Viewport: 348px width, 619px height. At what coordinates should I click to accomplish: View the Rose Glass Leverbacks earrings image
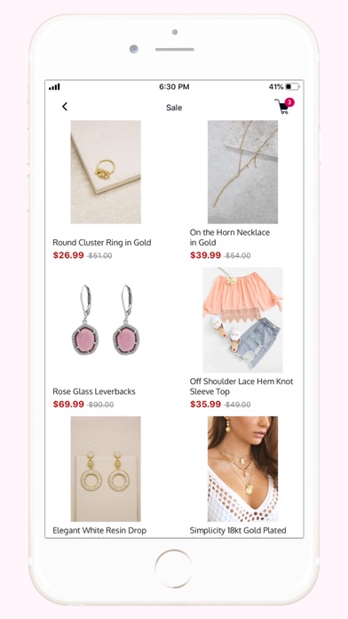(106, 320)
